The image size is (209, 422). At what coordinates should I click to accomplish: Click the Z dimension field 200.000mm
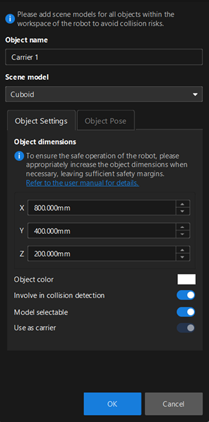102,253
